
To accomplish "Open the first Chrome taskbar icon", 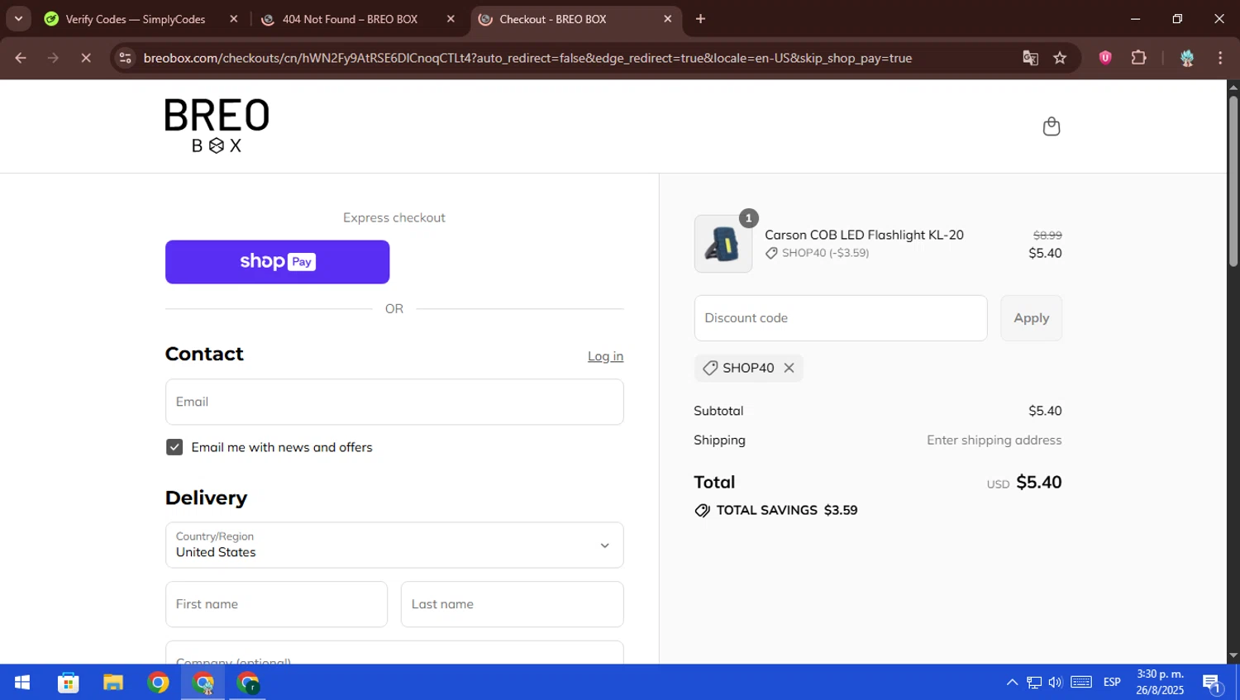I will pyautogui.click(x=158, y=683).
